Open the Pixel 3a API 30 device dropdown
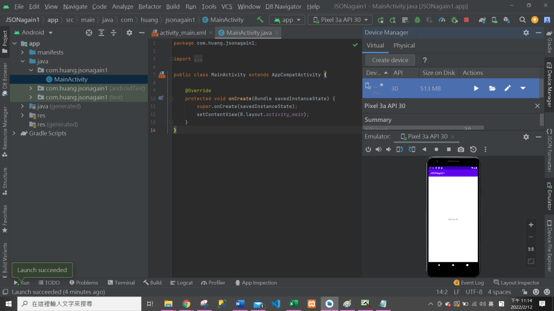This screenshot has width=554, height=311. click(340, 20)
